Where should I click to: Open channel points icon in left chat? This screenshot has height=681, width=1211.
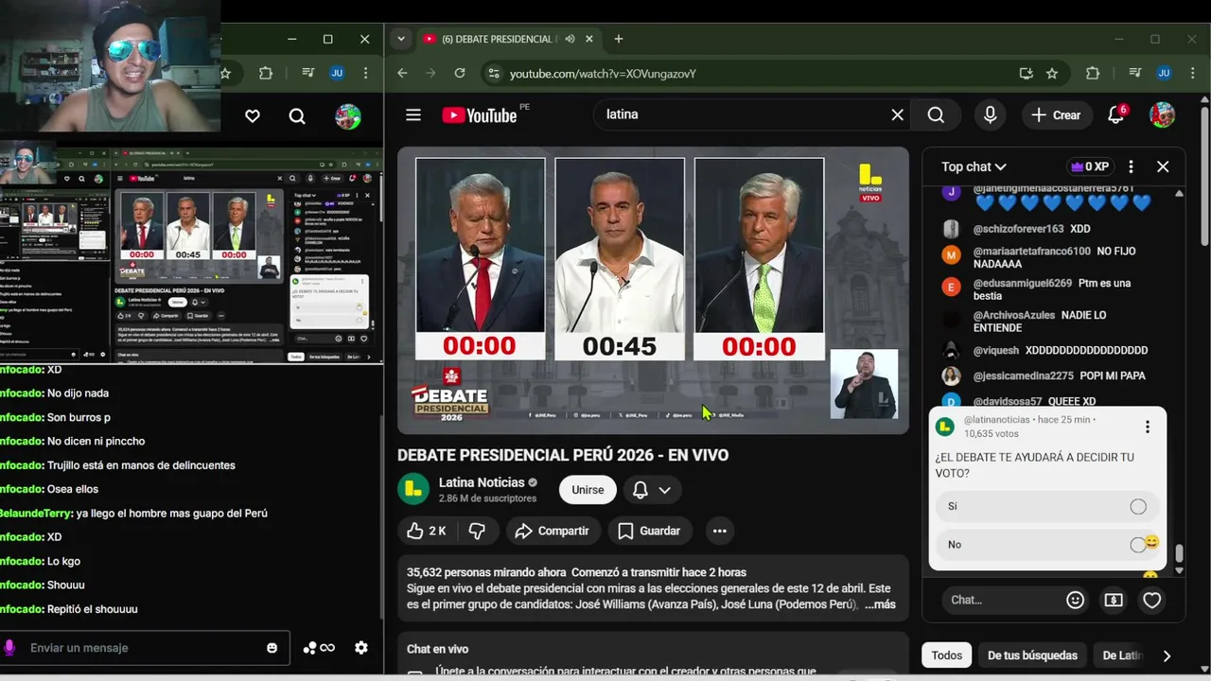[x=319, y=648]
